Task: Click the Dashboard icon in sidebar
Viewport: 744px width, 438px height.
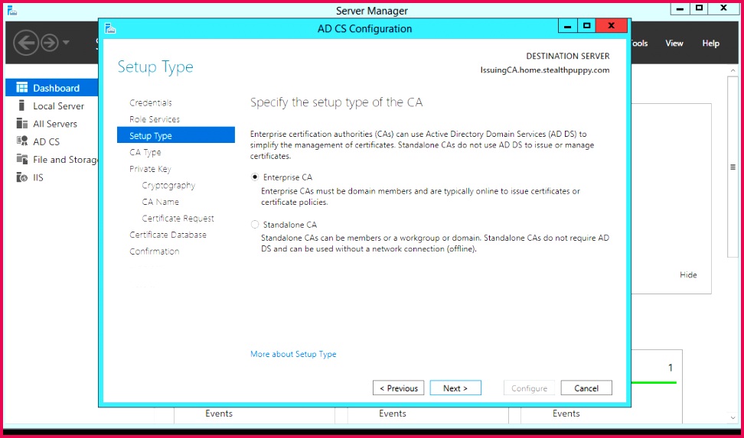Action: [21, 88]
